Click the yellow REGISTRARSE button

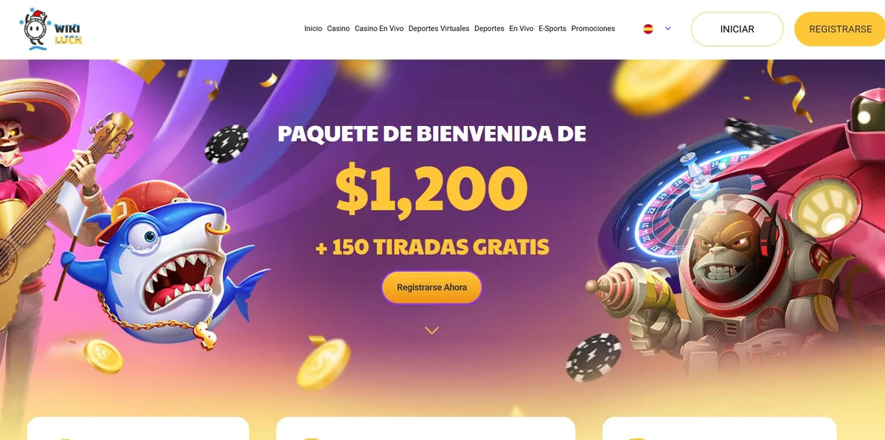pos(840,29)
